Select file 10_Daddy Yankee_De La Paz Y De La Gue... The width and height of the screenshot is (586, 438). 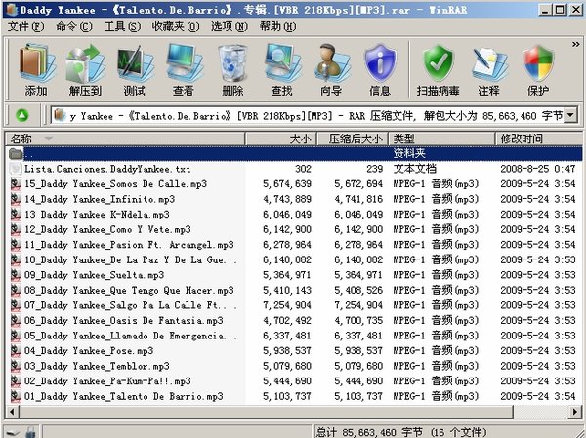tap(131, 259)
